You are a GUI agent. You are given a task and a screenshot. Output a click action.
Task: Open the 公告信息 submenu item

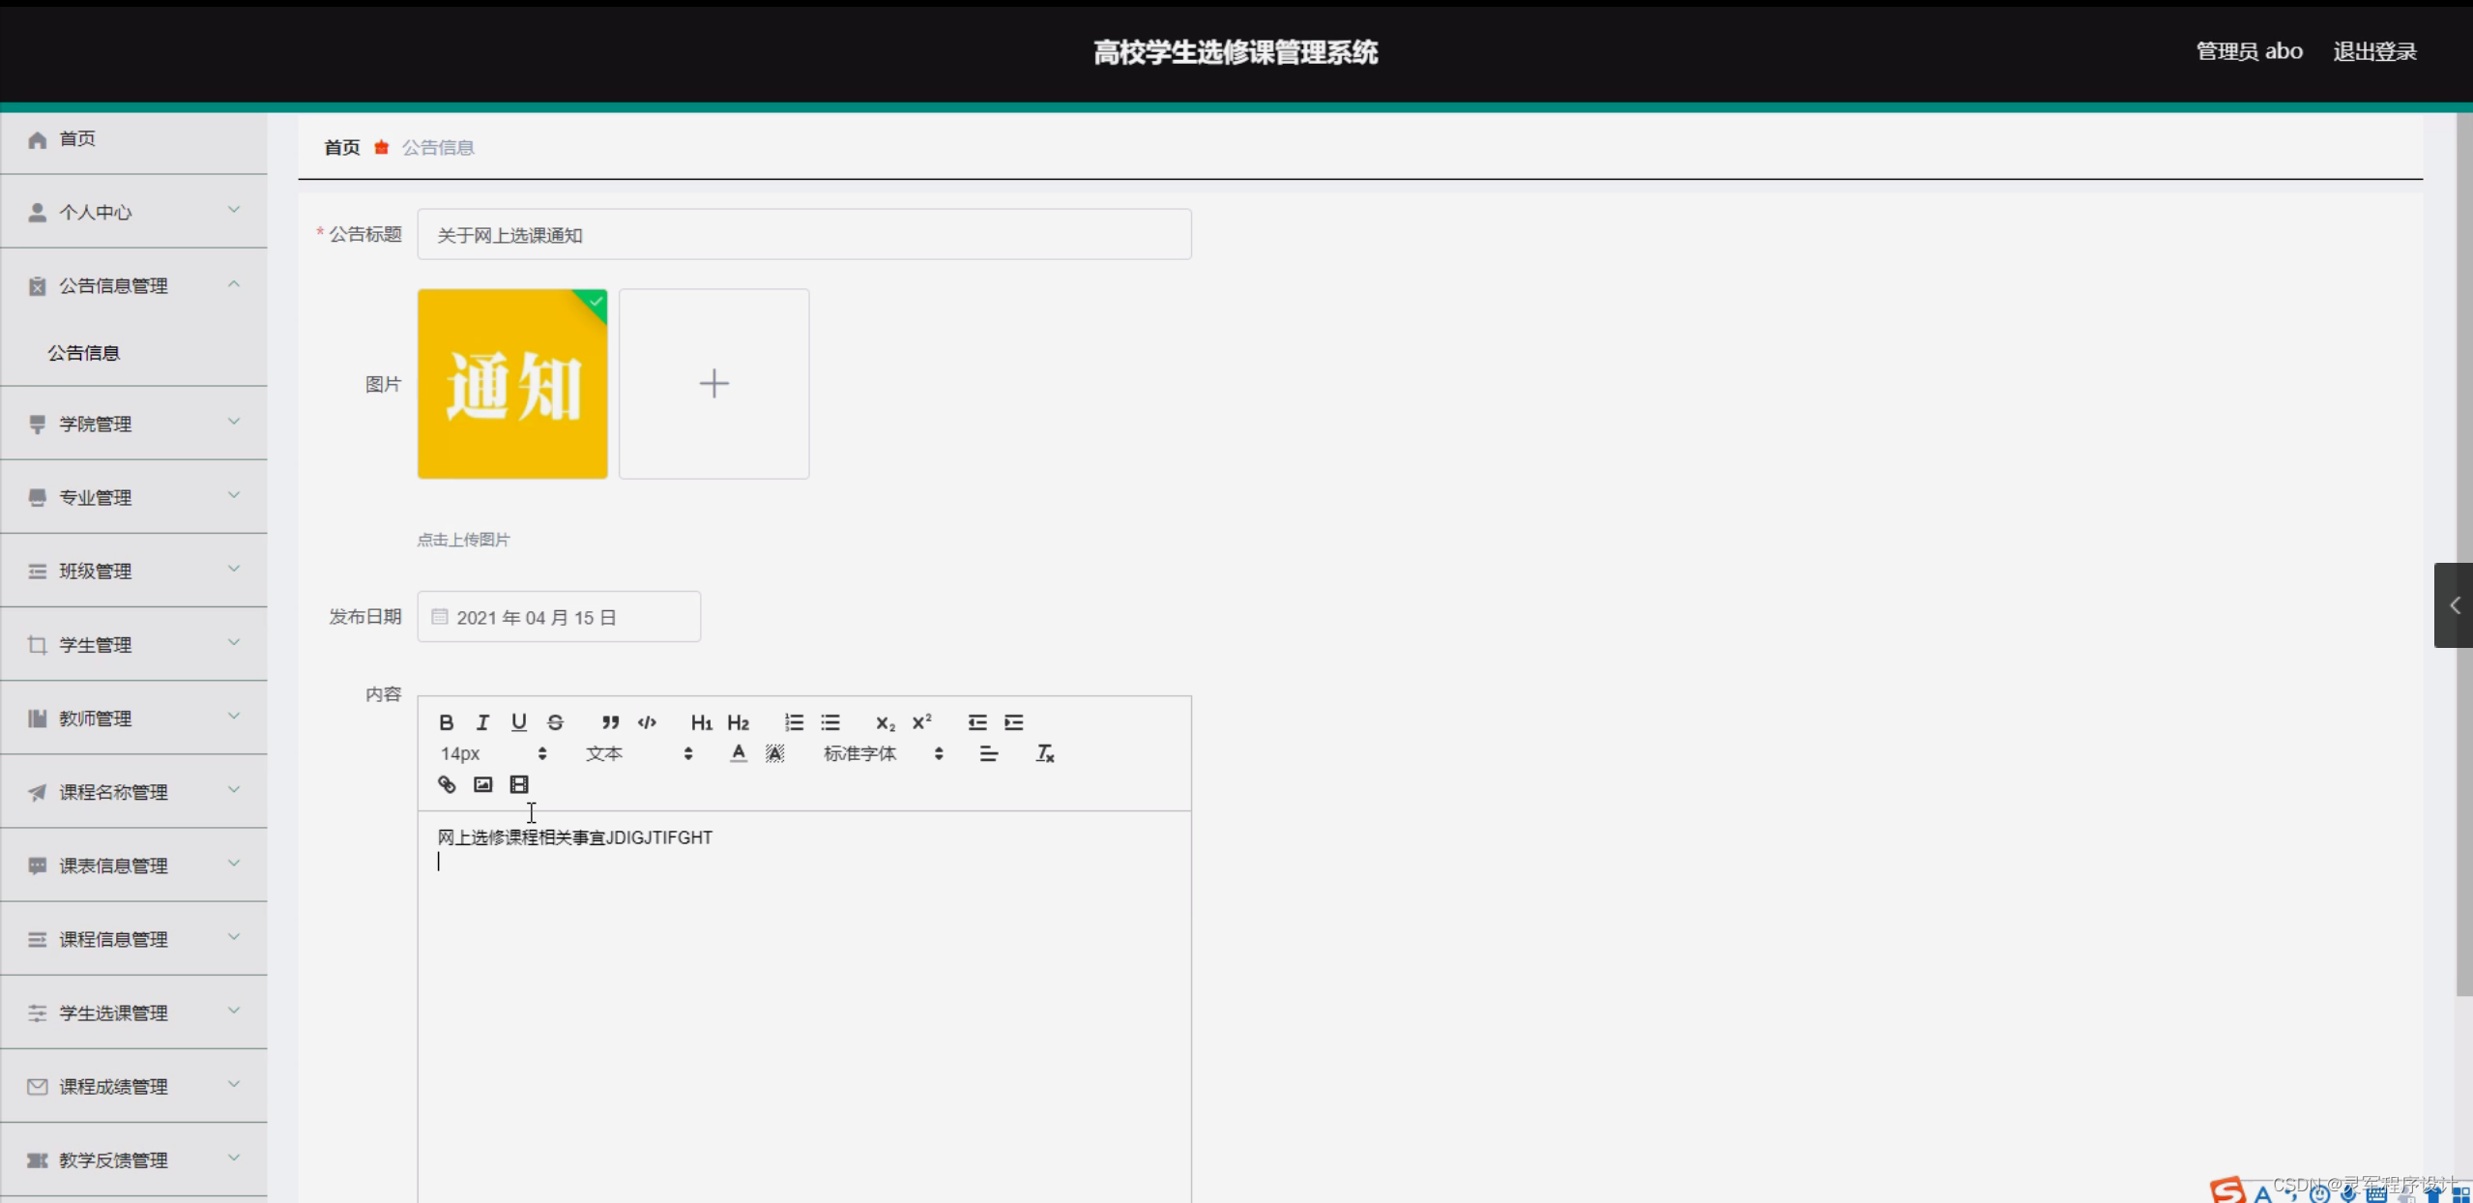point(84,353)
